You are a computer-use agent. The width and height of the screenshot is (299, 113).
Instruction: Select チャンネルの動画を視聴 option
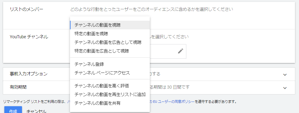[110, 25]
